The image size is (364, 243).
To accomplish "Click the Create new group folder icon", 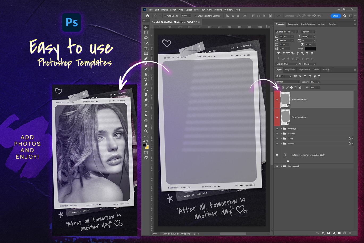I will coord(339,233).
